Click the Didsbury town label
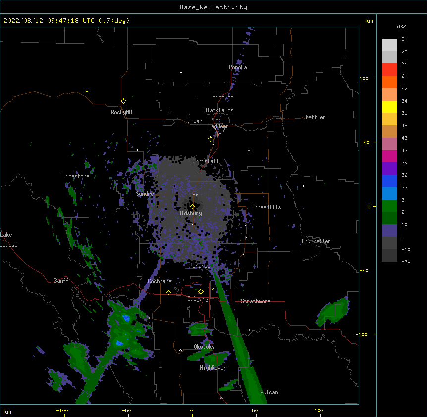Image resolution: width=427 pixels, height=417 pixels. (190, 213)
